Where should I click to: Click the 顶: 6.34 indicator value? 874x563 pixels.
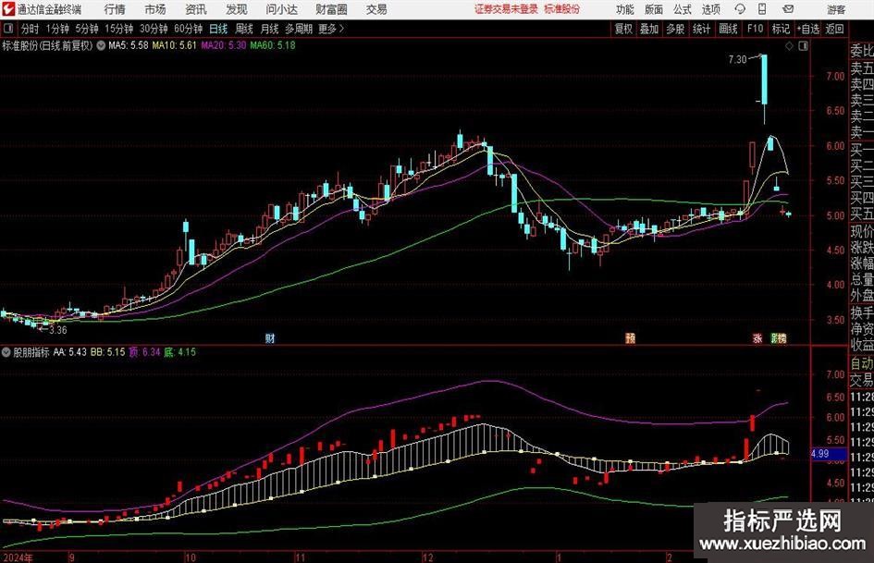point(144,352)
